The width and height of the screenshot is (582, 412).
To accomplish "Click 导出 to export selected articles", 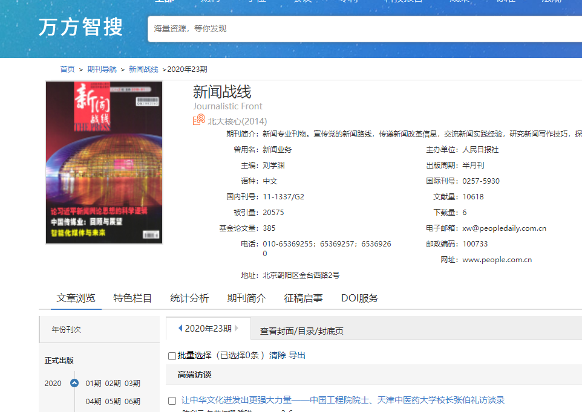I will (x=297, y=355).
